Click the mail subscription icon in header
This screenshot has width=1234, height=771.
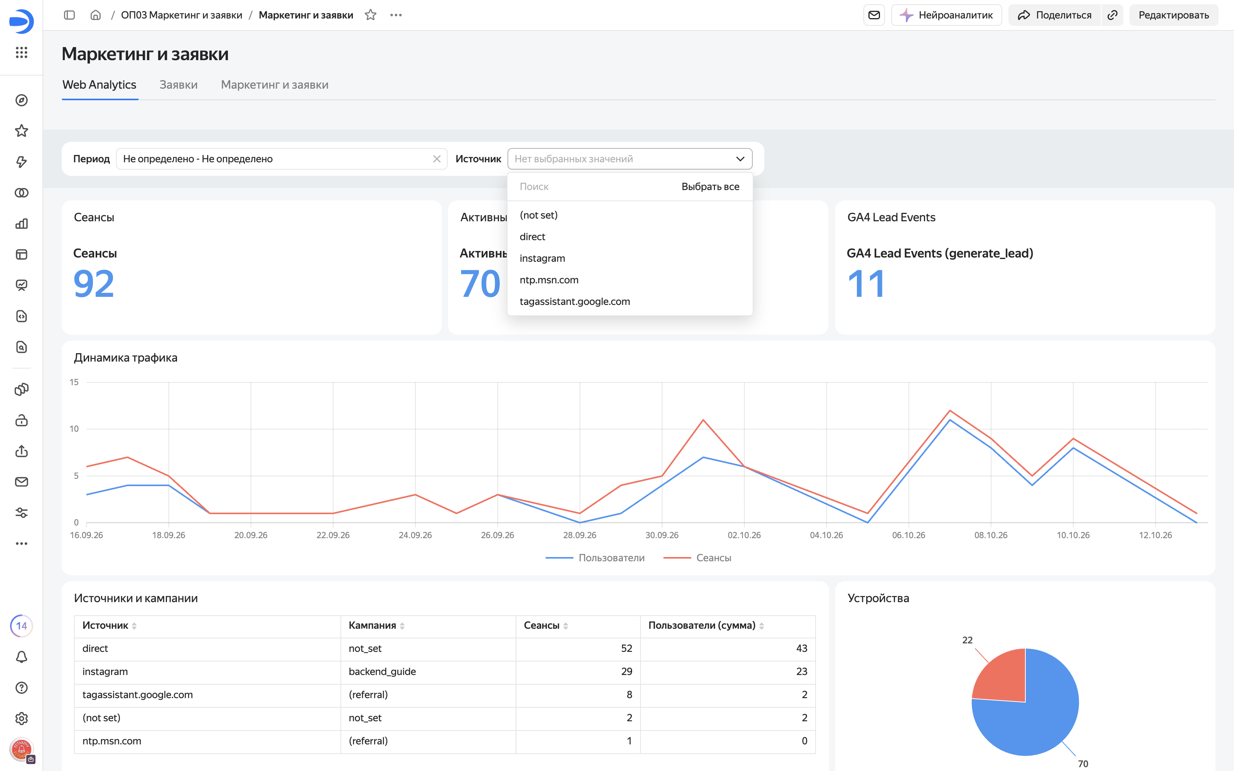point(874,15)
